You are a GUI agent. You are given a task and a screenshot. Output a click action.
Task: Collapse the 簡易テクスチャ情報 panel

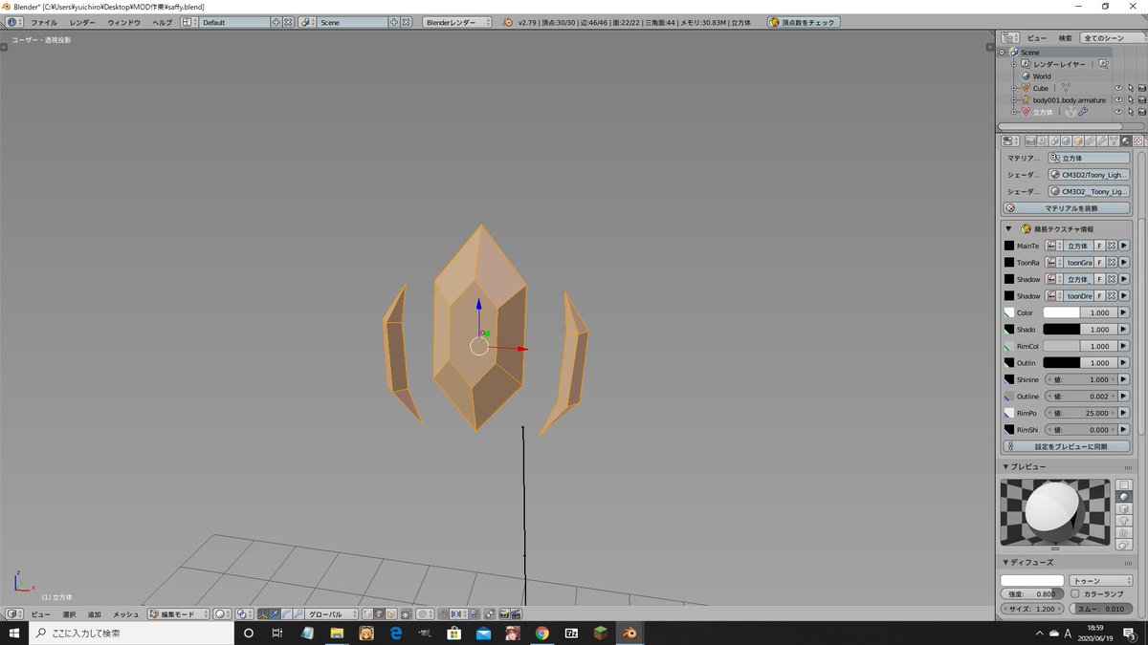(1008, 228)
